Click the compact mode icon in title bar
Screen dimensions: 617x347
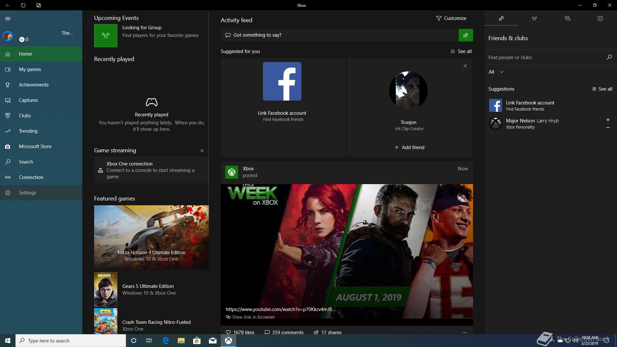pos(39,5)
